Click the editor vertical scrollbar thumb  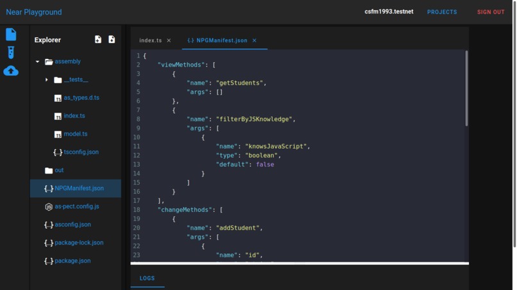[466, 88]
